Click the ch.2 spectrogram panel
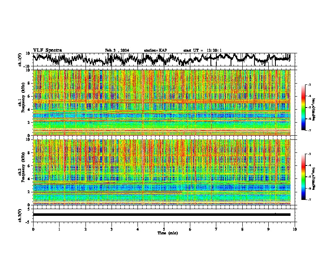 [161, 172]
